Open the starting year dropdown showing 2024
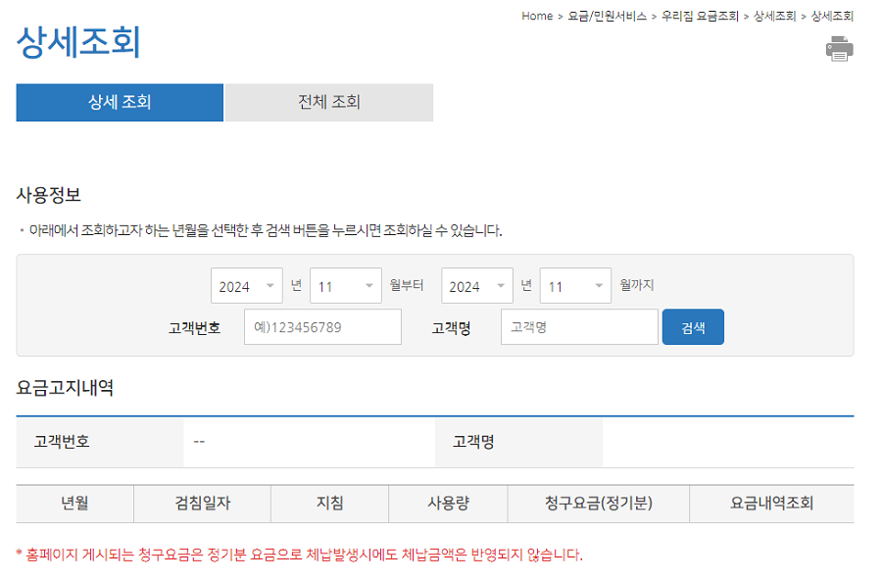The image size is (882, 580). tap(247, 285)
